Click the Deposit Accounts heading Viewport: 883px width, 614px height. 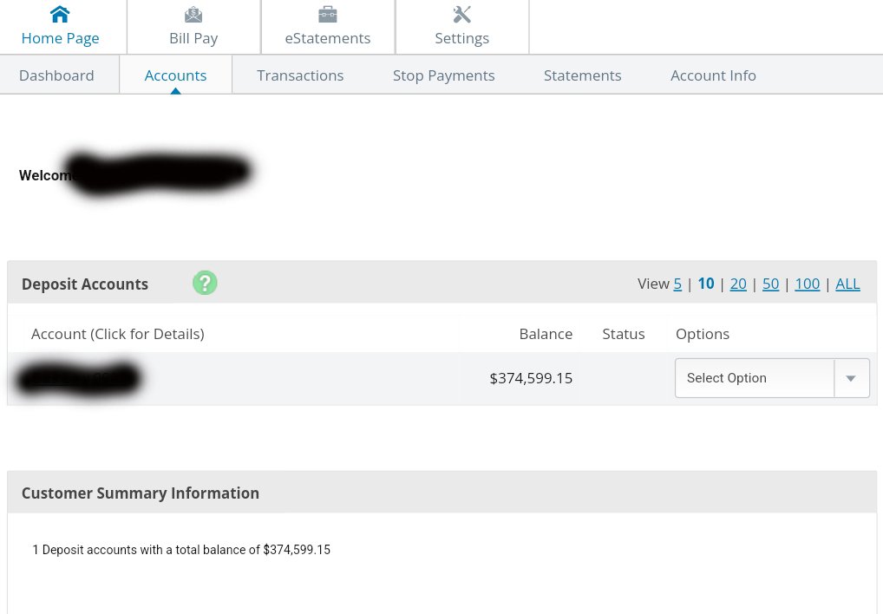[x=85, y=284]
